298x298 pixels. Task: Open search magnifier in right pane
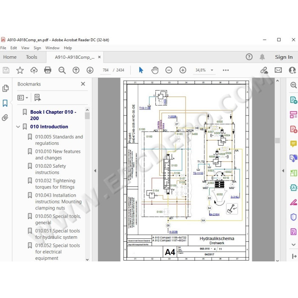tap(293, 85)
